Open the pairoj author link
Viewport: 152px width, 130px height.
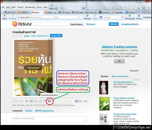coord(27,36)
